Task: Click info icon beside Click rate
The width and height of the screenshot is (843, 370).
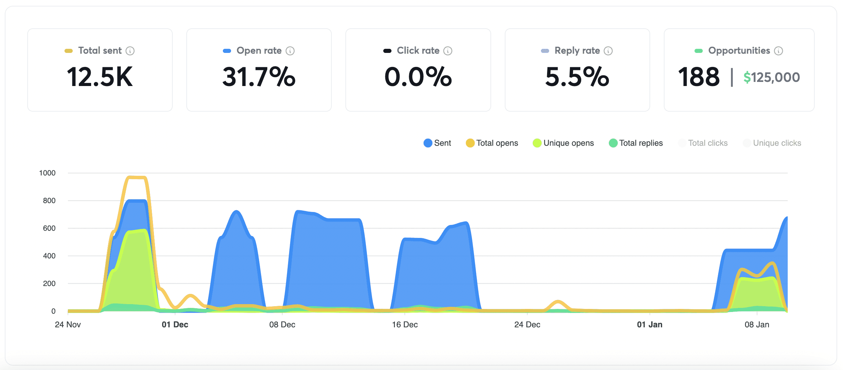Action: pyautogui.click(x=448, y=51)
